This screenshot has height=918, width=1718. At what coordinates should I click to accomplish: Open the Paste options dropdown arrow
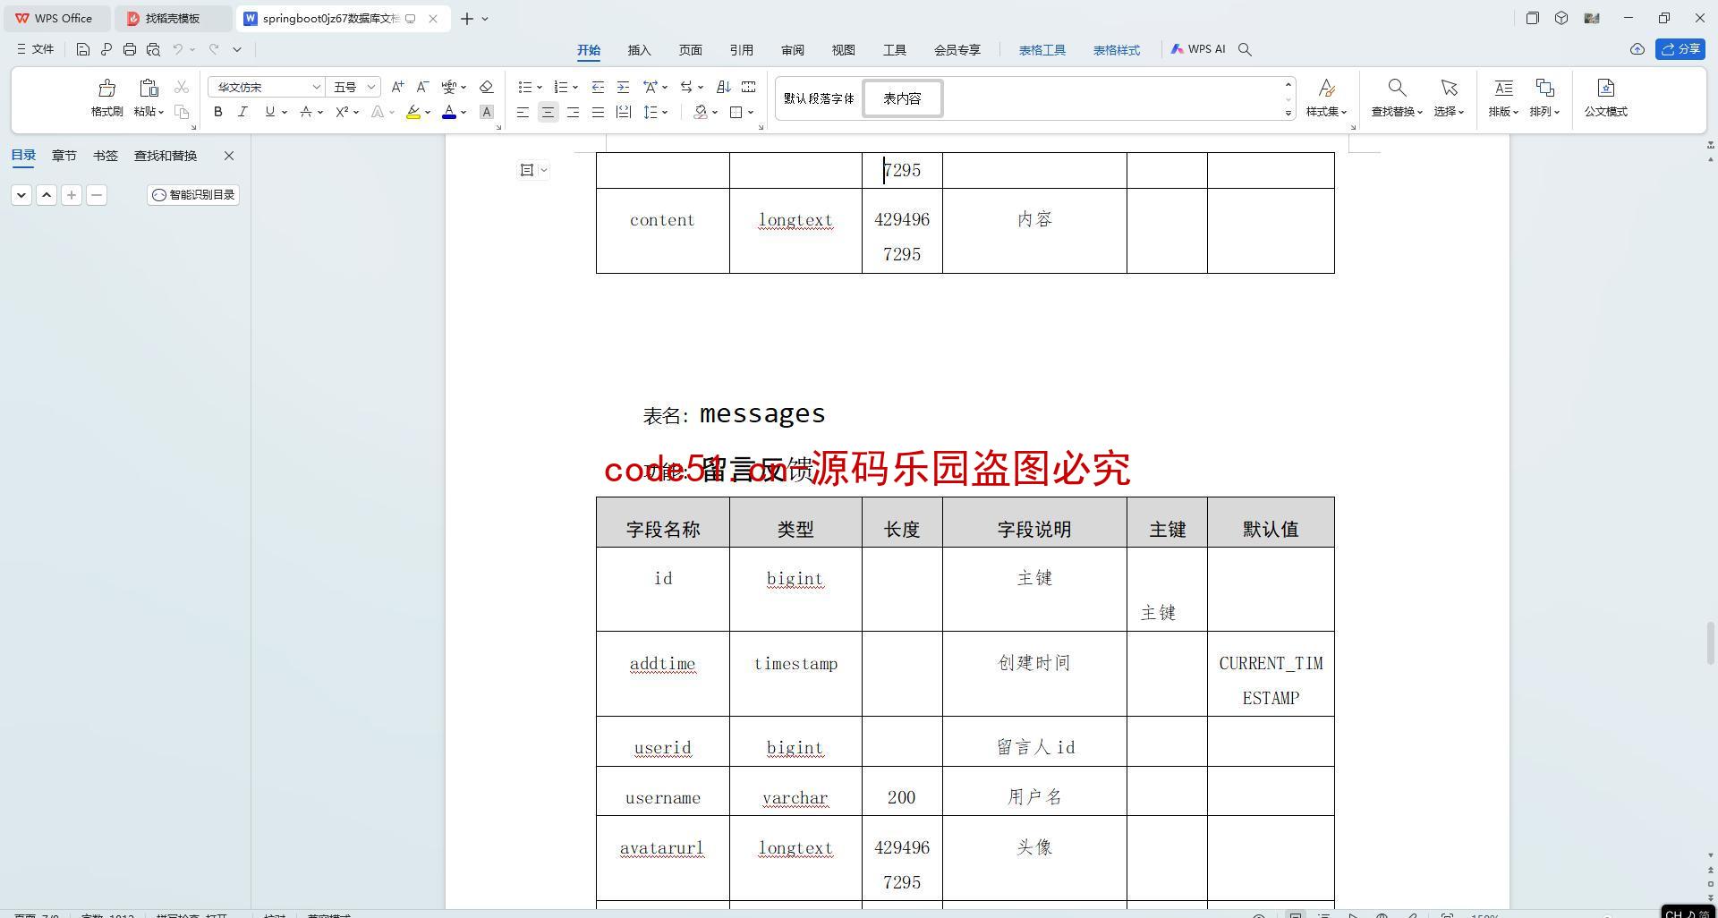161,112
